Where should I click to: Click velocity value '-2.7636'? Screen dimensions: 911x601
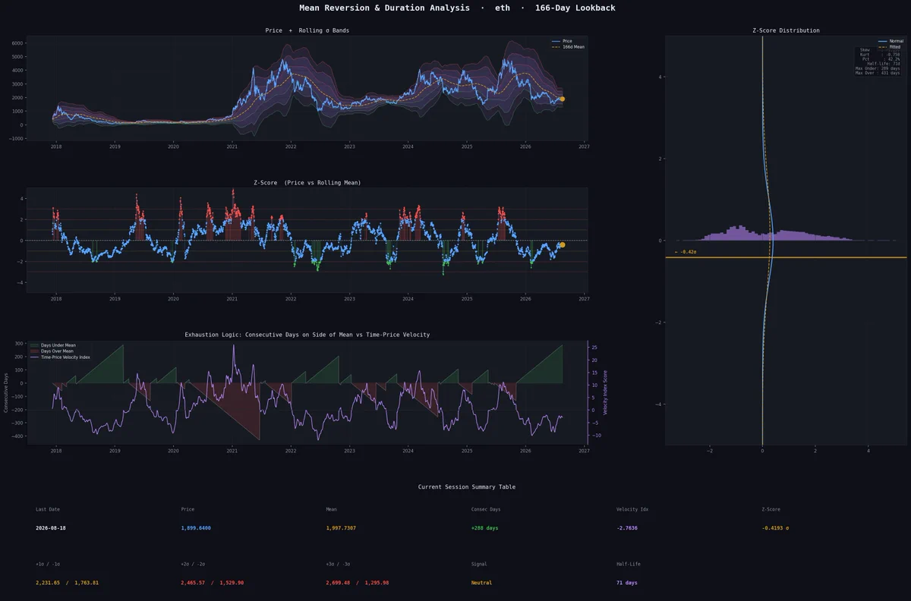click(x=627, y=527)
